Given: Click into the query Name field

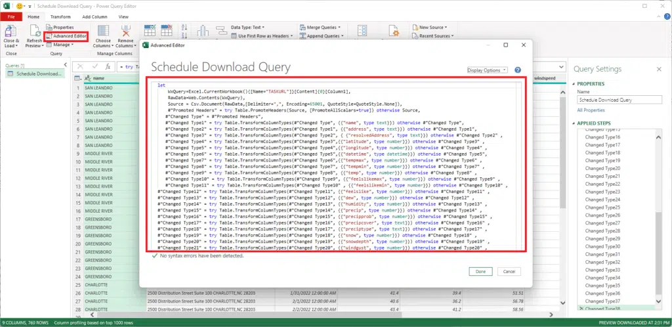Looking at the screenshot, I should pos(620,100).
